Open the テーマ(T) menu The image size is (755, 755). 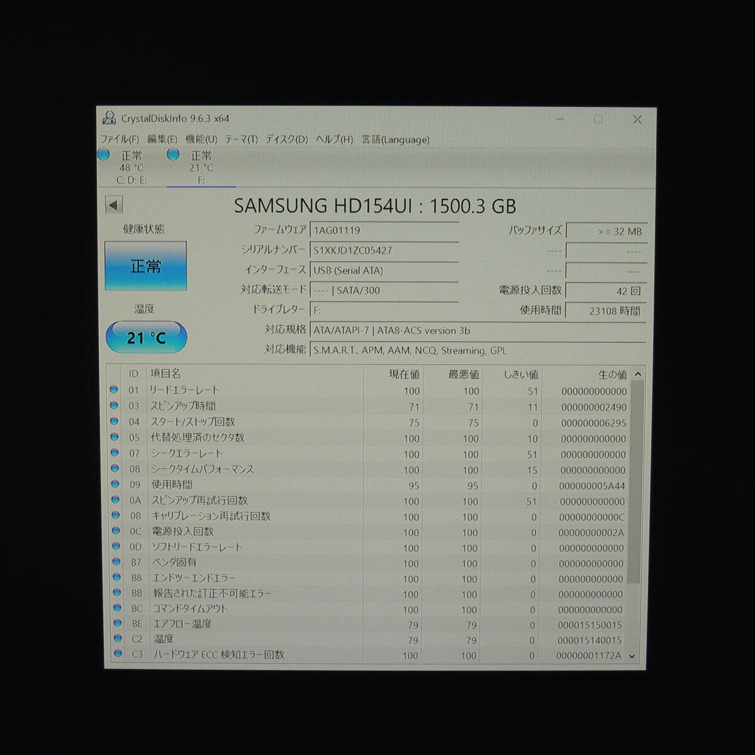tap(242, 140)
